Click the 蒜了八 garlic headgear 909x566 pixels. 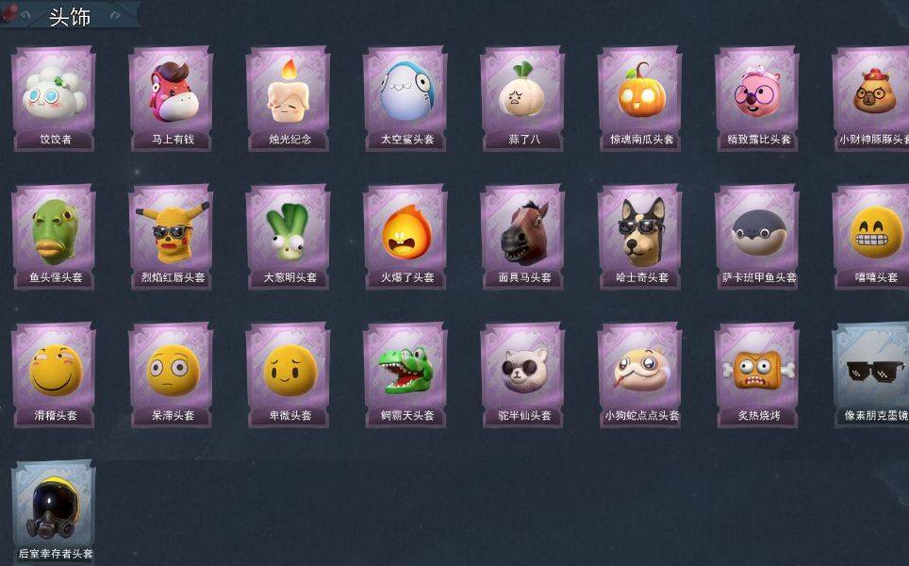tap(522, 99)
